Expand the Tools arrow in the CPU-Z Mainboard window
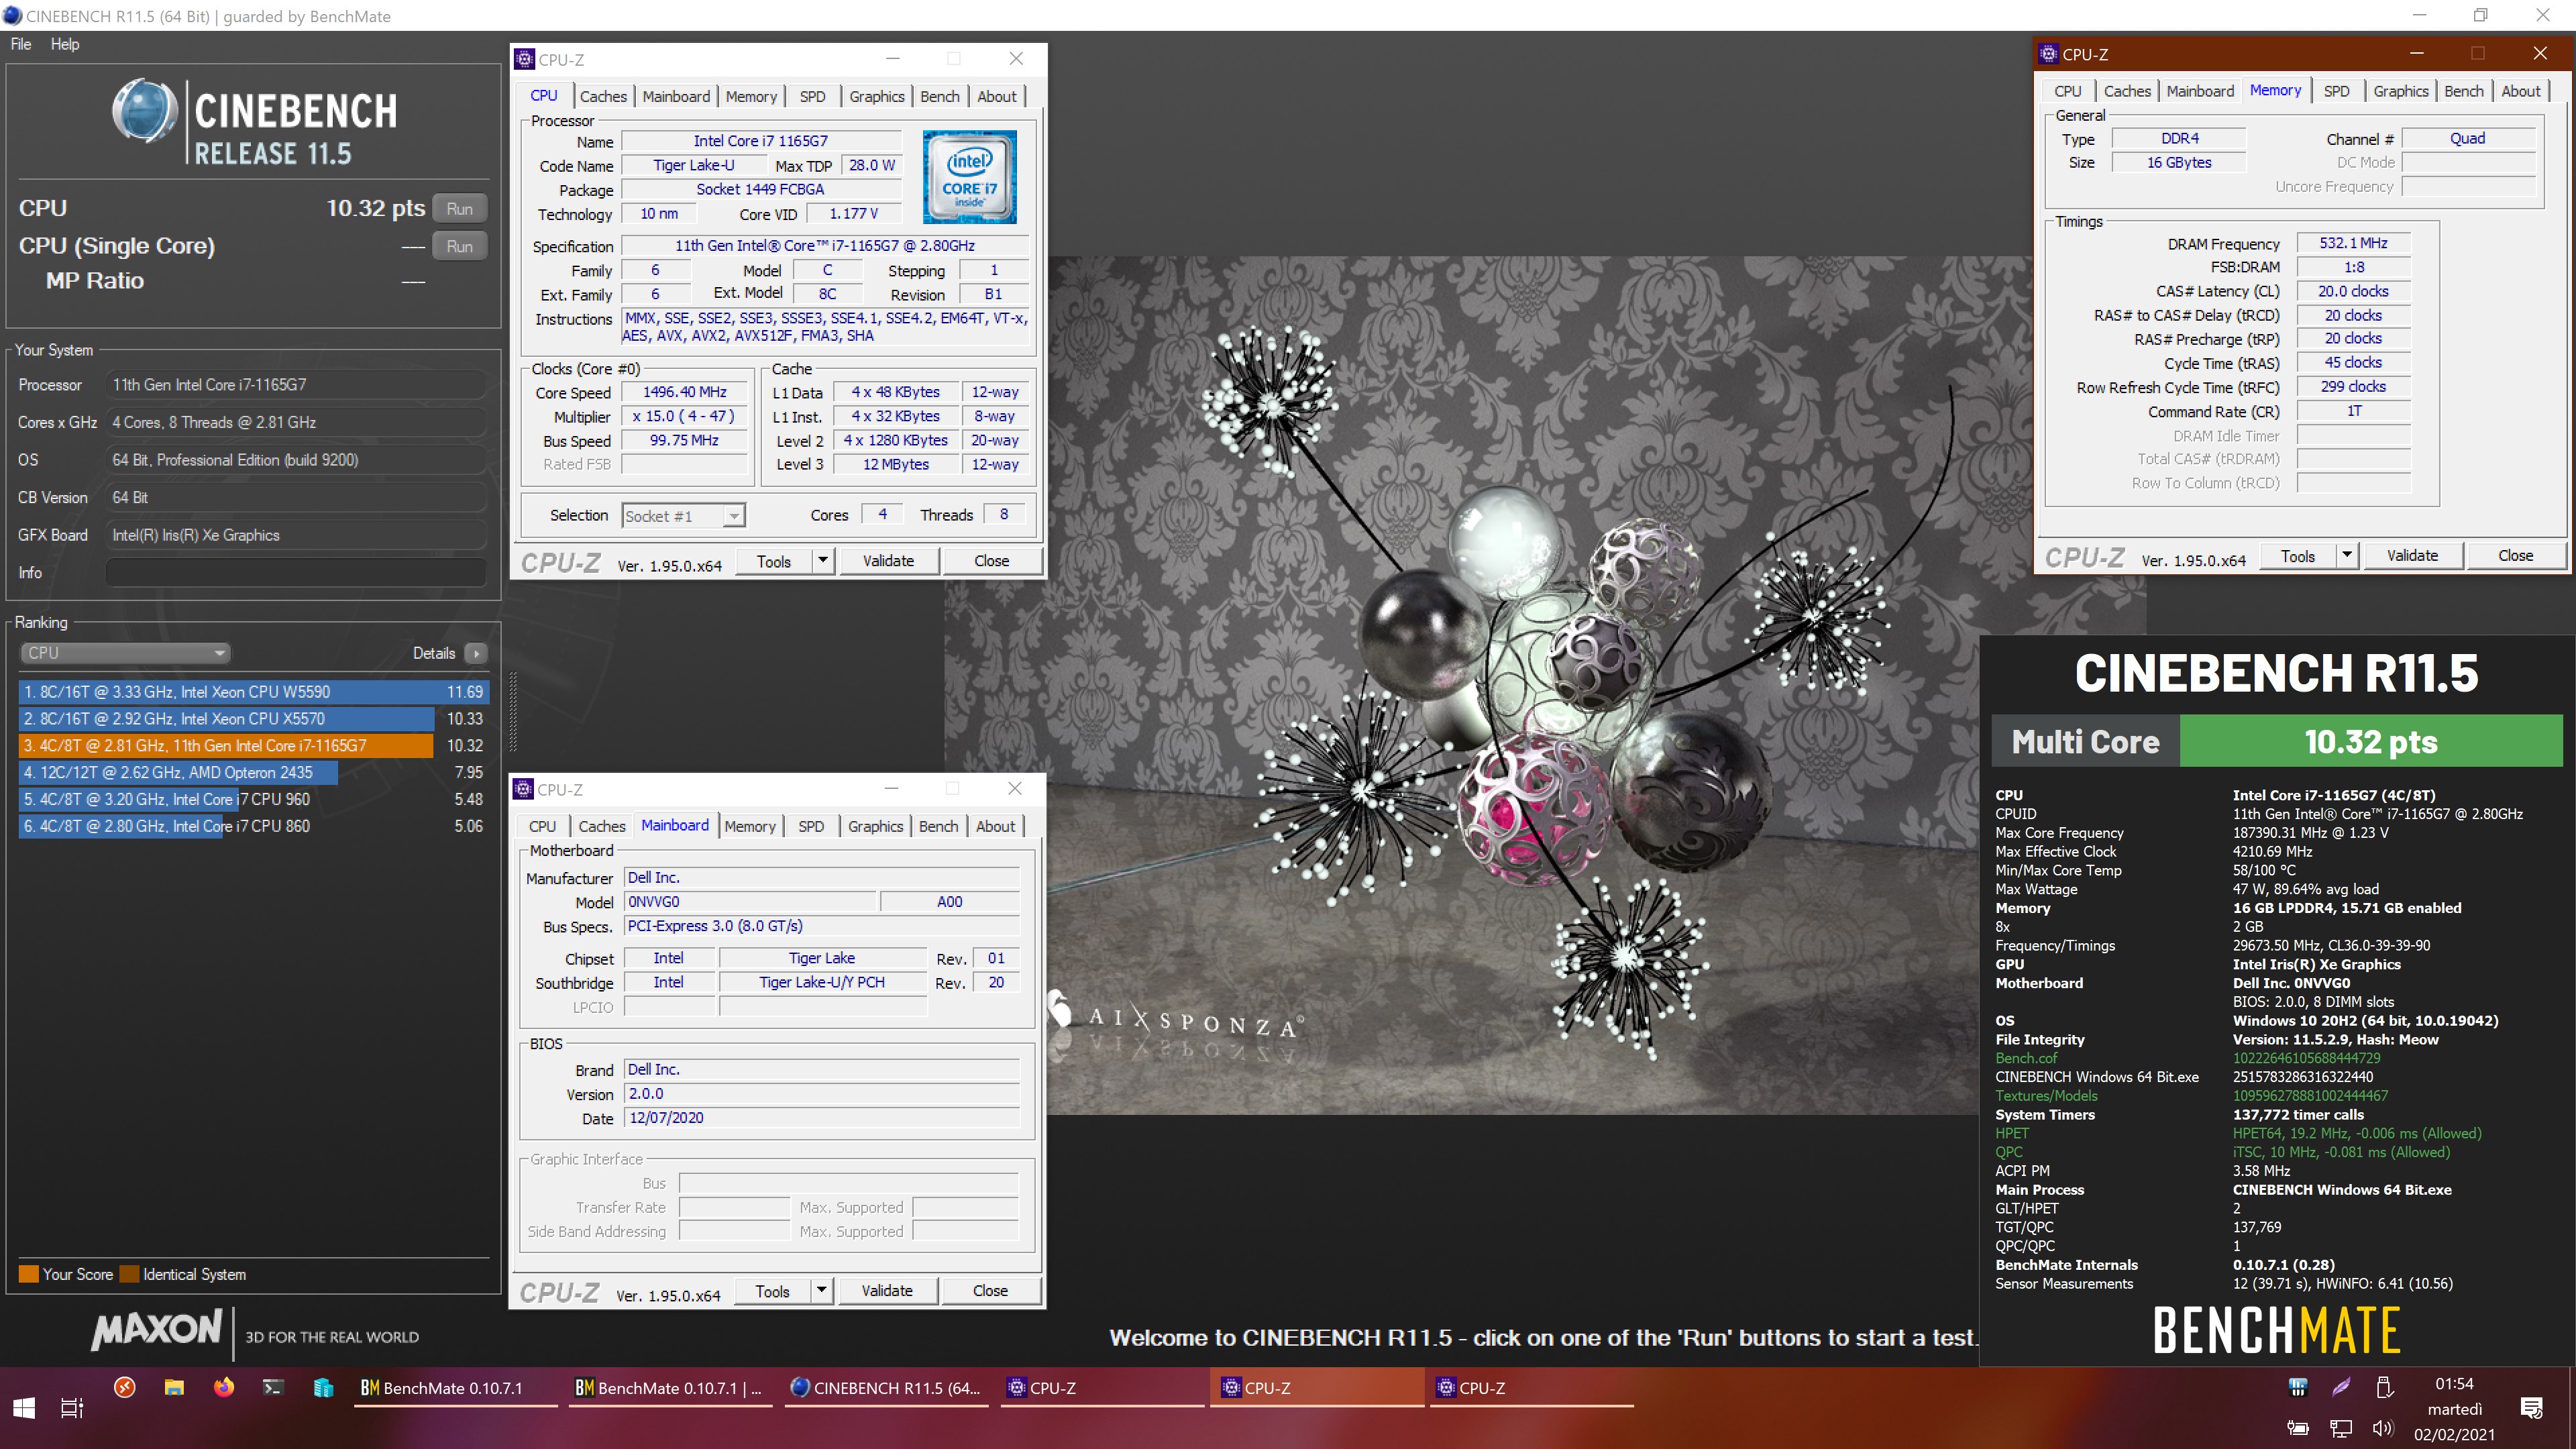Image resolution: width=2576 pixels, height=1449 pixels. click(821, 1290)
